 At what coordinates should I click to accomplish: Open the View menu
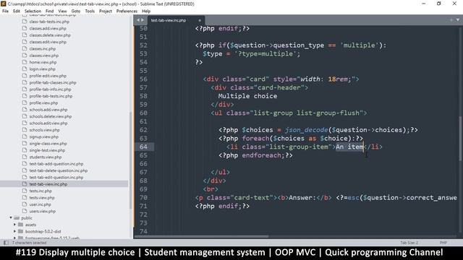tap(62, 12)
